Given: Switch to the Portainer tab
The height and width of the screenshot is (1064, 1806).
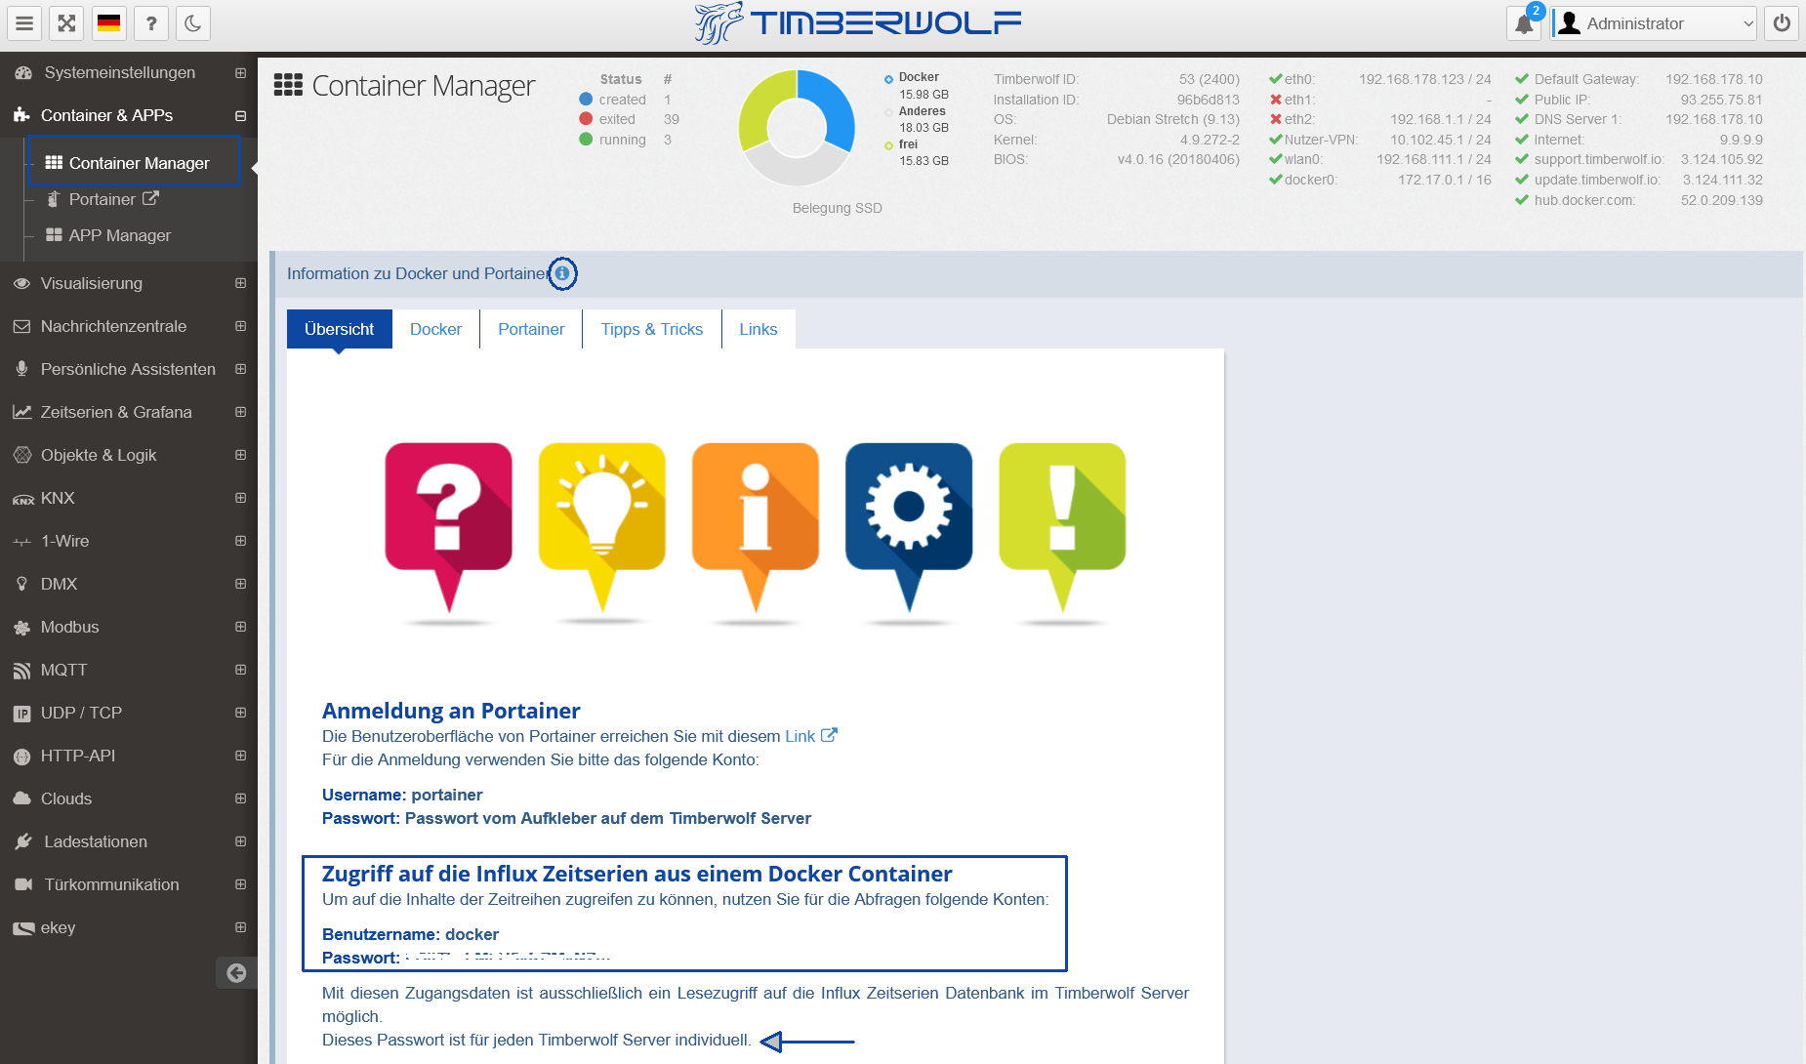Looking at the screenshot, I should 531,329.
